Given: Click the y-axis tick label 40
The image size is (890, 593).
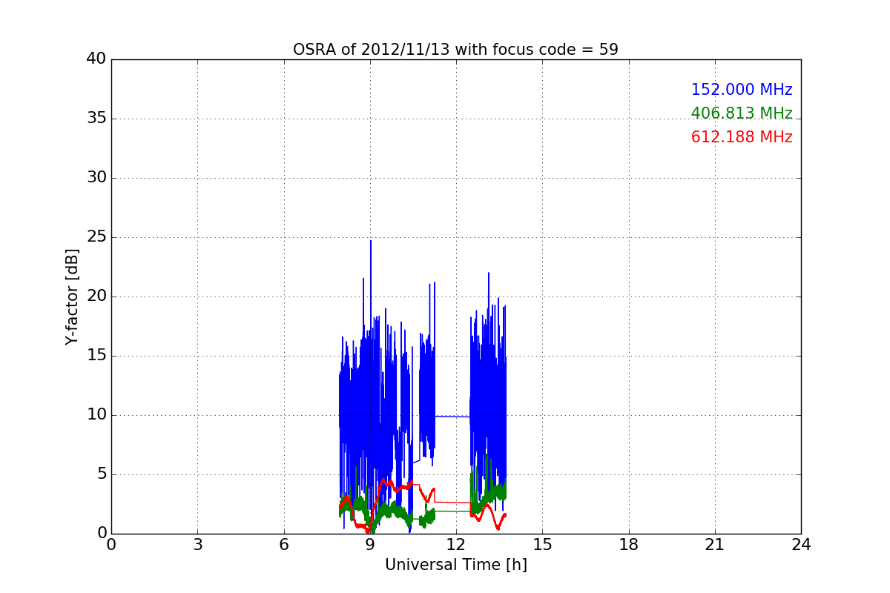Looking at the screenshot, I should click(x=96, y=59).
